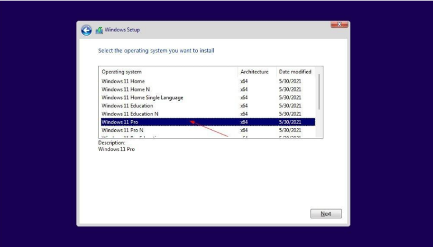Click the Date modified column header
Image resolution: width=433 pixels, height=247 pixels.
pyautogui.click(x=295, y=72)
